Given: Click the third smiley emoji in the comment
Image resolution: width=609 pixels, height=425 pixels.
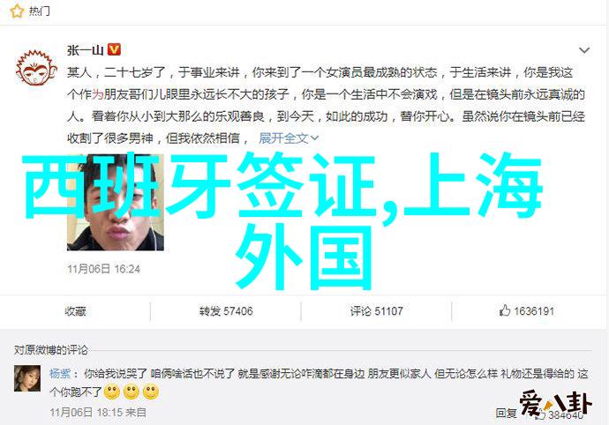Looking at the screenshot, I should click(x=151, y=391).
